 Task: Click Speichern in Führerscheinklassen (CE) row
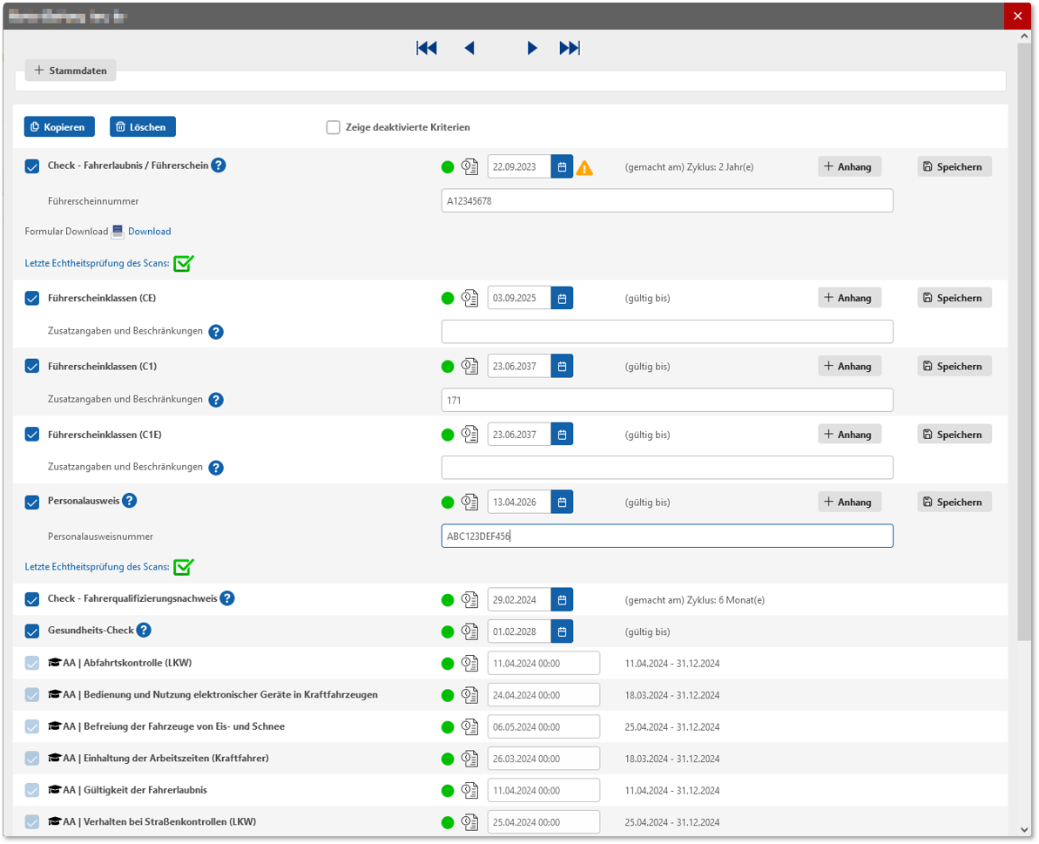pyautogui.click(x=955, y=298)
